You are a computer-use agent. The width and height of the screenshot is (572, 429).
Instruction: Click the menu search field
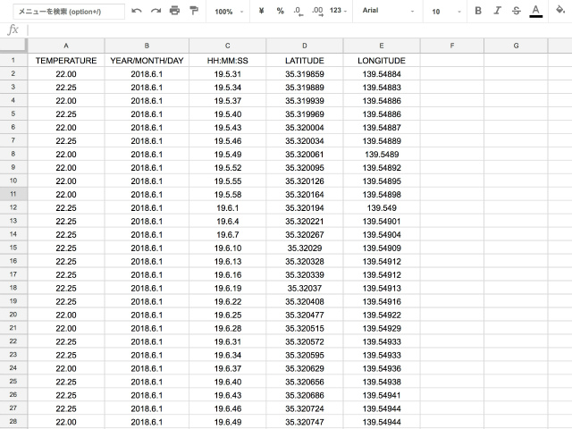tap(69, 12)
